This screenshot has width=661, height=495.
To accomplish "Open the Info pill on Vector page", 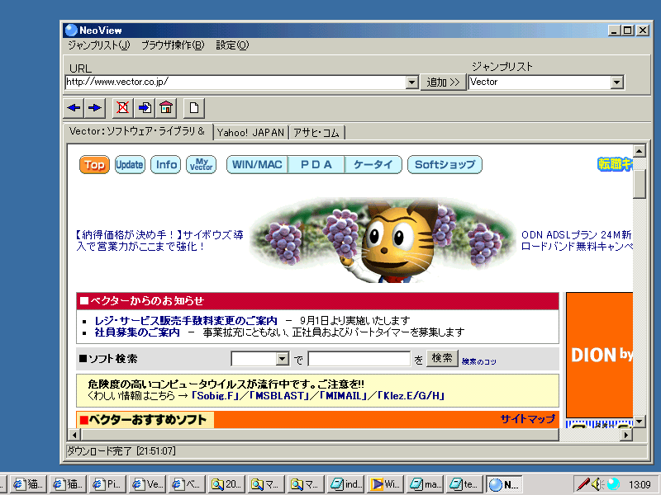I will [166, 164].
